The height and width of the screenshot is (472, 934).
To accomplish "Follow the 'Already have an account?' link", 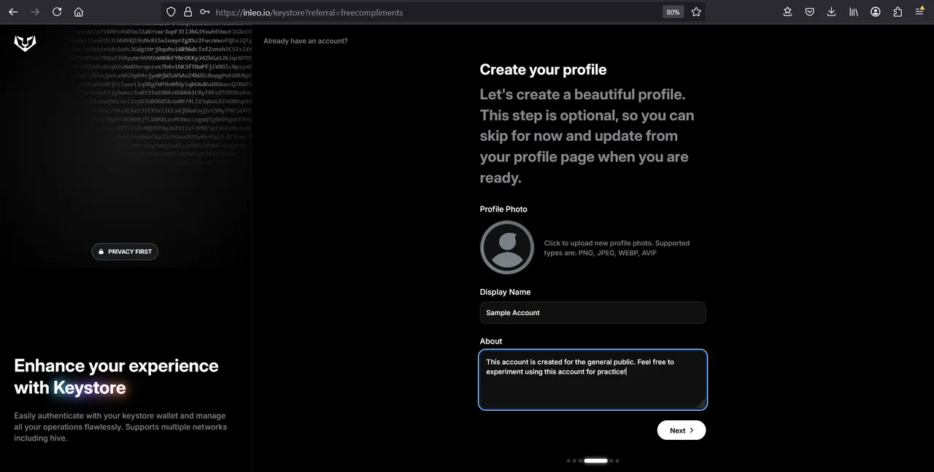I will coord(306,41).
